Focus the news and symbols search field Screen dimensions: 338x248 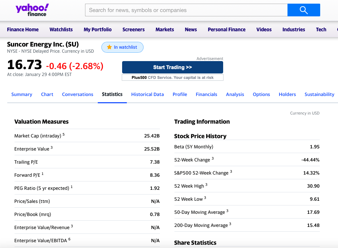pos(186,10)
